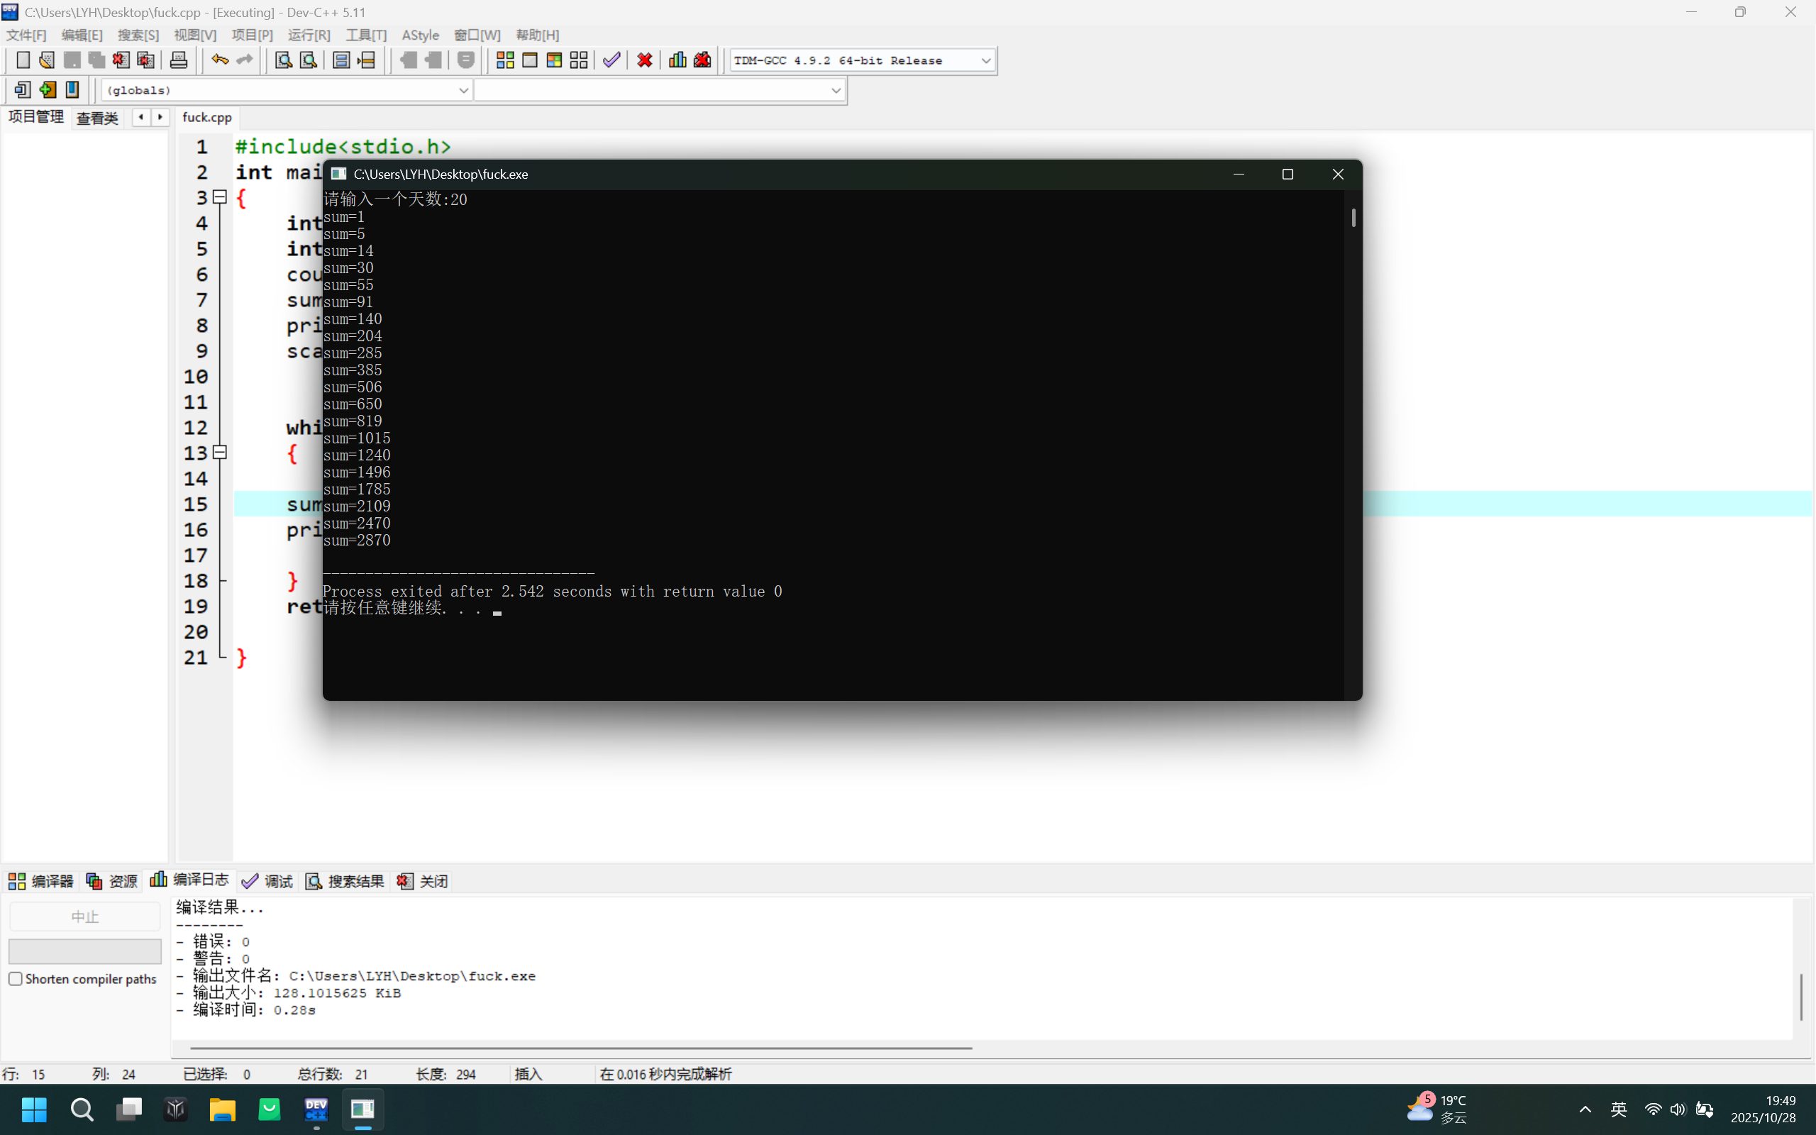The width and height of the screenshot is (1816, 1135).
Task: Collapse the while block fold at line 13
Action: (220, 453)
